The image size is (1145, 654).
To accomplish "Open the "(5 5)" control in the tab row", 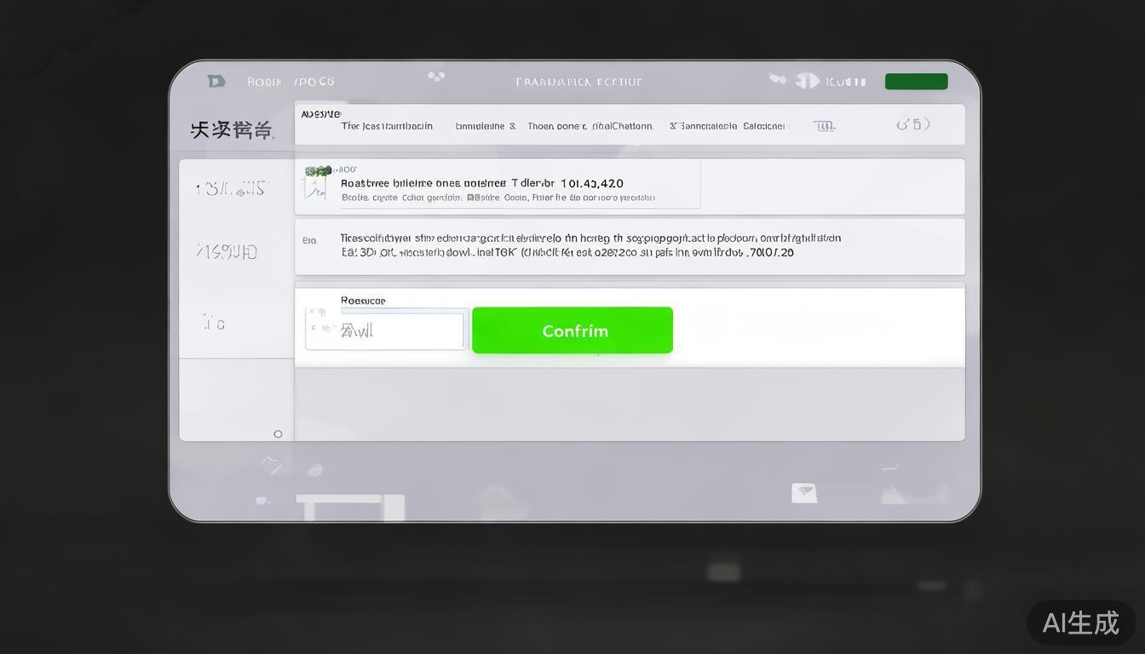I will coord(912,124).
